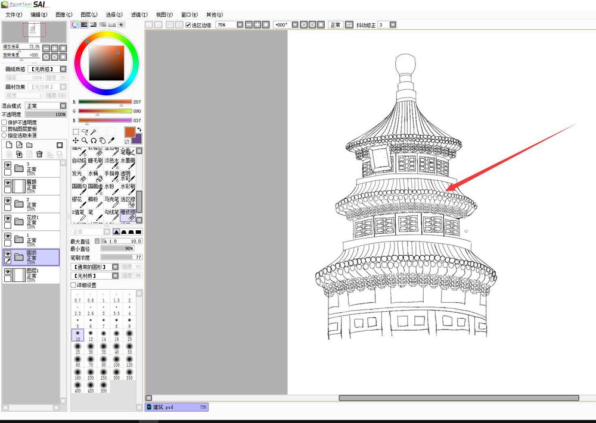Open the 滤镜 menu
Image resolution: width=596 pixels, height=423 pixels.
coord(139,14)
